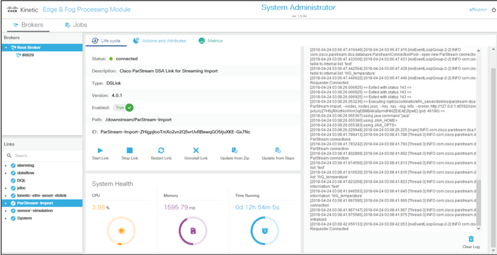Click the Life cycle tab icon
The image size is (497, 255).
(x=95, y=41)
